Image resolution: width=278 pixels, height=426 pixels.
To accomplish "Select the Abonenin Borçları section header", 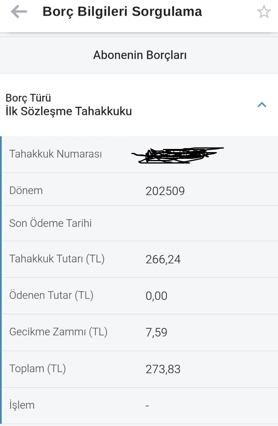I will 139,54.
